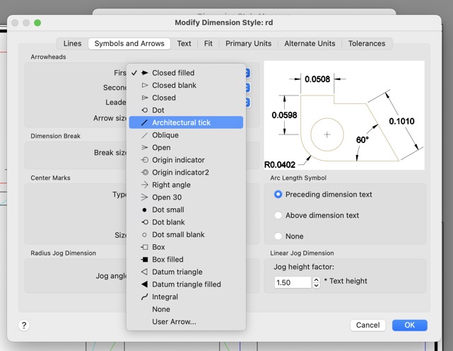Click the Architectural tick slash icon
The width and height of the screenshot is (453, 351).
pyautogui.click(x=144, y=122)
